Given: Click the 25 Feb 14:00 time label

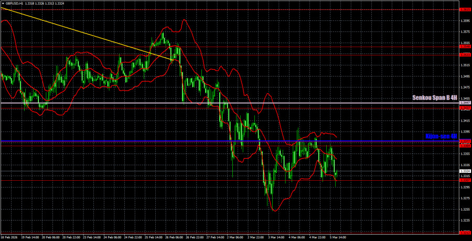Looking at the screenshot, I should click(x=153, y=237).
